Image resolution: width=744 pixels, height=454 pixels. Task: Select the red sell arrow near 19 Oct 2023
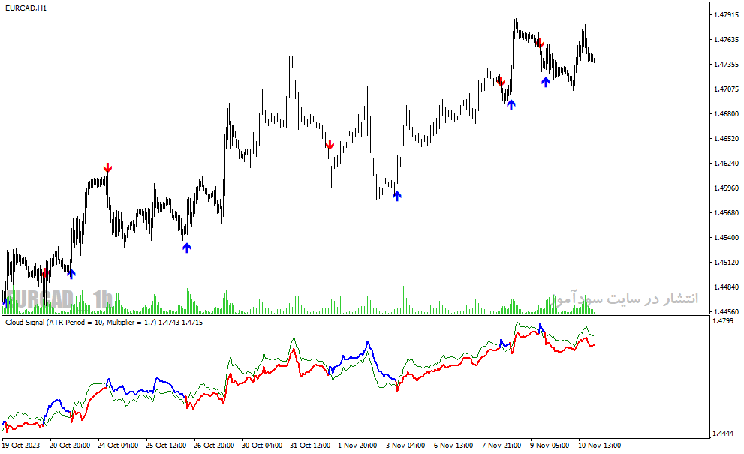[44, 273]
